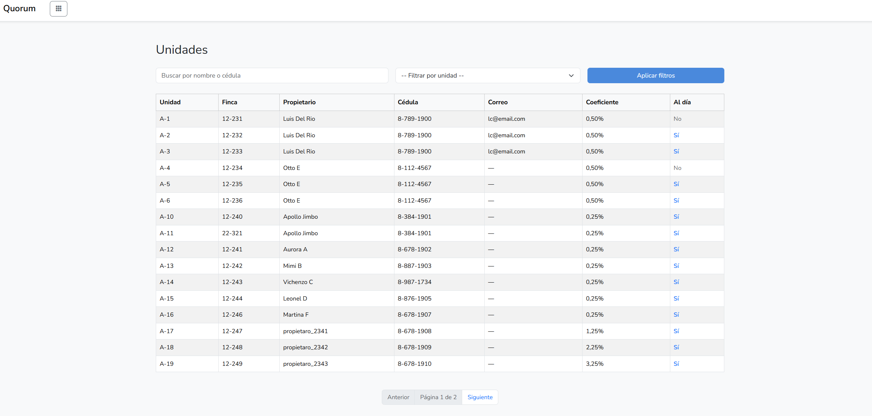Click the Sí link for unit A-3
872x416 pixels.
(x=676, y=151)
